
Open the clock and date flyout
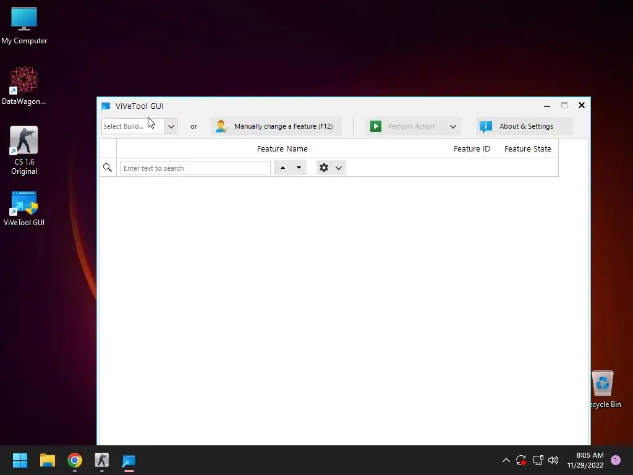point(585,460)
